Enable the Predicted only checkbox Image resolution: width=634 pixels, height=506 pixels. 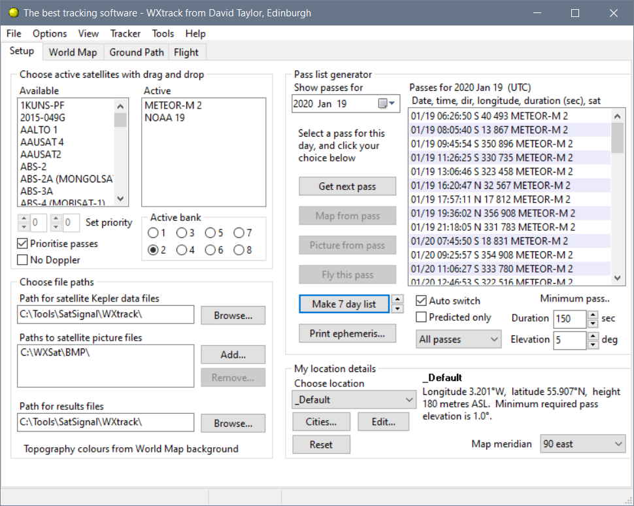(x=422, y=317)
